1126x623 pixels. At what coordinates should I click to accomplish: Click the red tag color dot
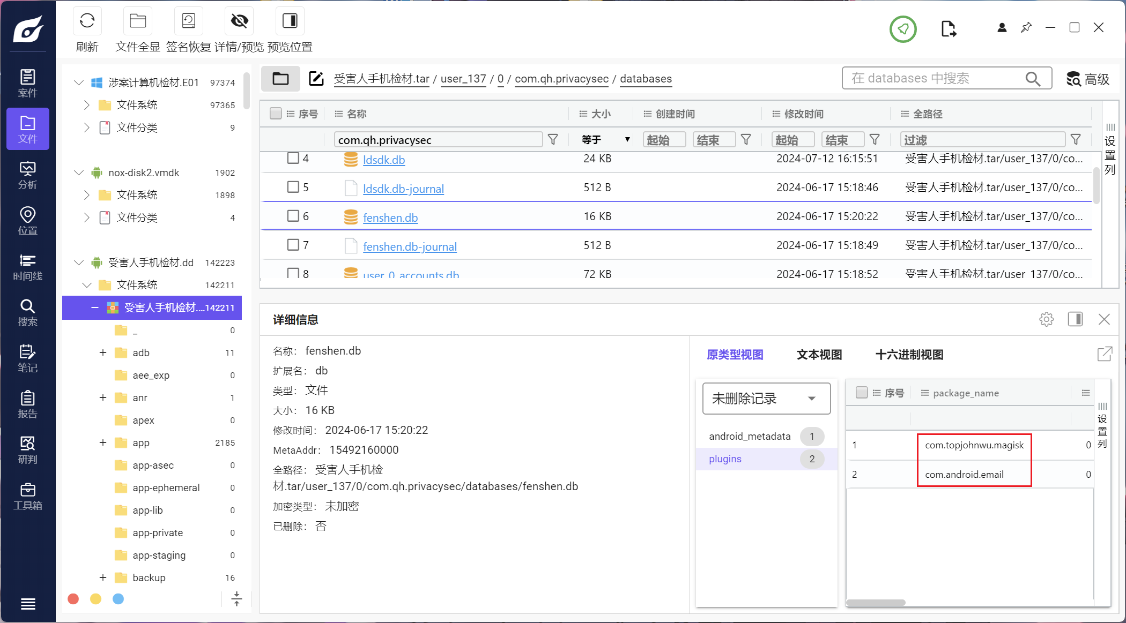click(x=73, y=599)
